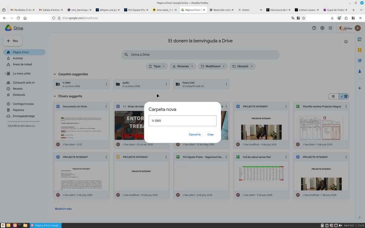
Task: Collapse the Fitxers suggerits section
Action: (x=55, y=96)
